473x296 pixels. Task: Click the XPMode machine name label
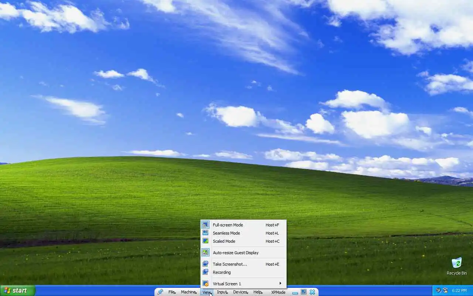278,292
